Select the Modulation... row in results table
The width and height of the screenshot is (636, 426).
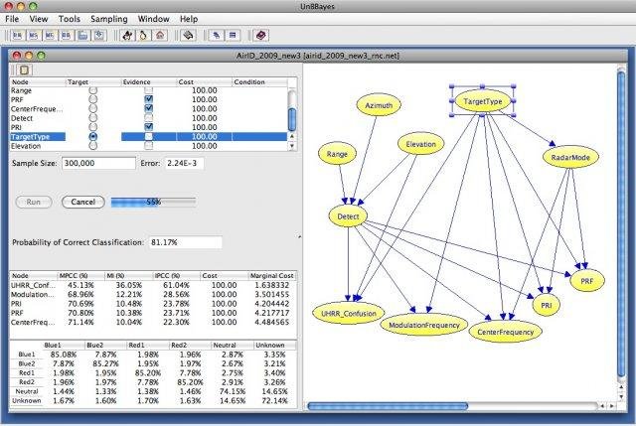coord(153,294)
